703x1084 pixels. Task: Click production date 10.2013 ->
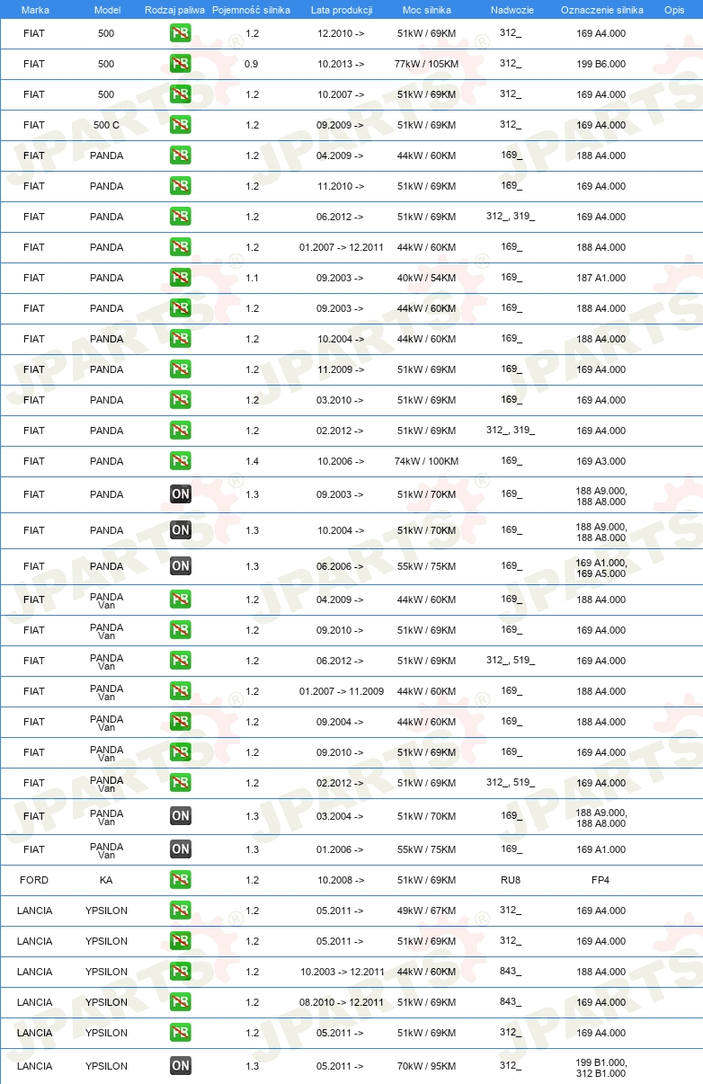pos(341,64)
